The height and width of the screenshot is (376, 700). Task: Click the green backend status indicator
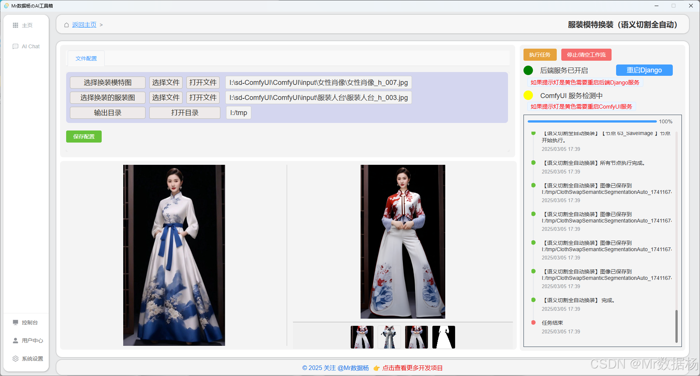pos(528,70)
